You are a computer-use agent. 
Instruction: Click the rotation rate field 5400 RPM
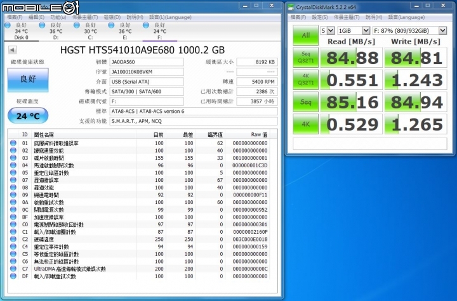coord(257,82)
